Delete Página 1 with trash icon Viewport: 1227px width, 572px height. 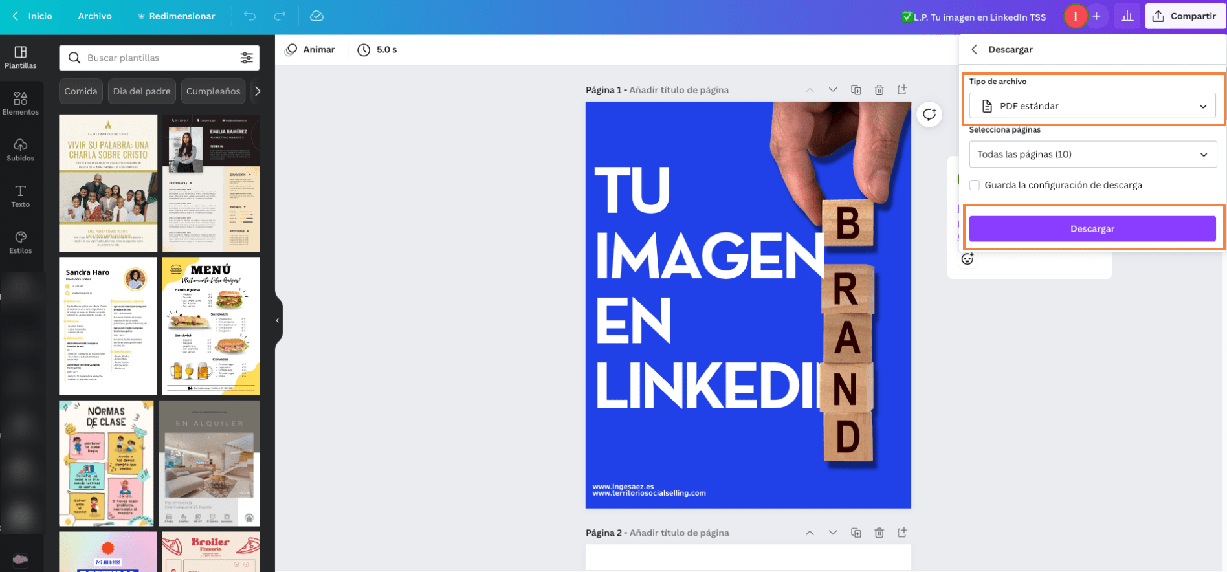[879, 90]
